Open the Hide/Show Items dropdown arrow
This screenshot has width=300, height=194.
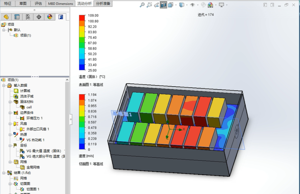[198, 5]
